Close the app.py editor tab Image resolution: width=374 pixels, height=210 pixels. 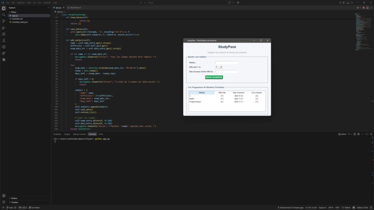point(64,7)
